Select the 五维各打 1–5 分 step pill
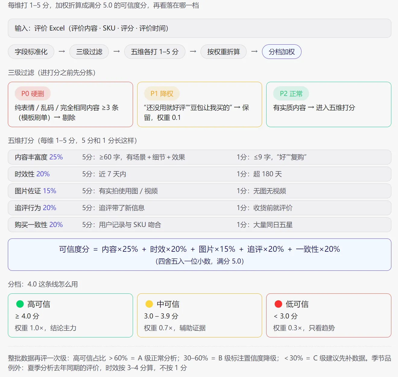Viewport: 398px width, 377px height. [x=155, y=52]
